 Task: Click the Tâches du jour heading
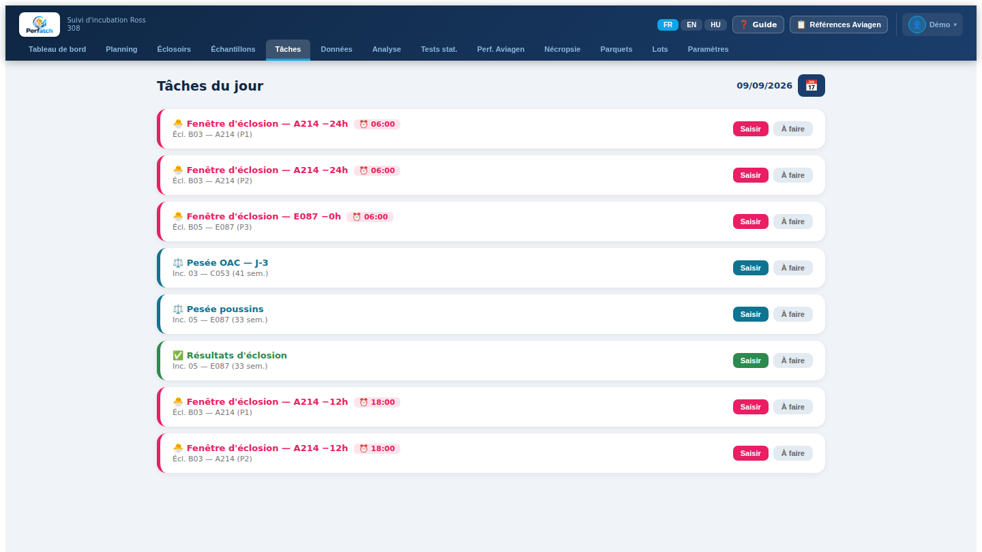coord(210,86)
